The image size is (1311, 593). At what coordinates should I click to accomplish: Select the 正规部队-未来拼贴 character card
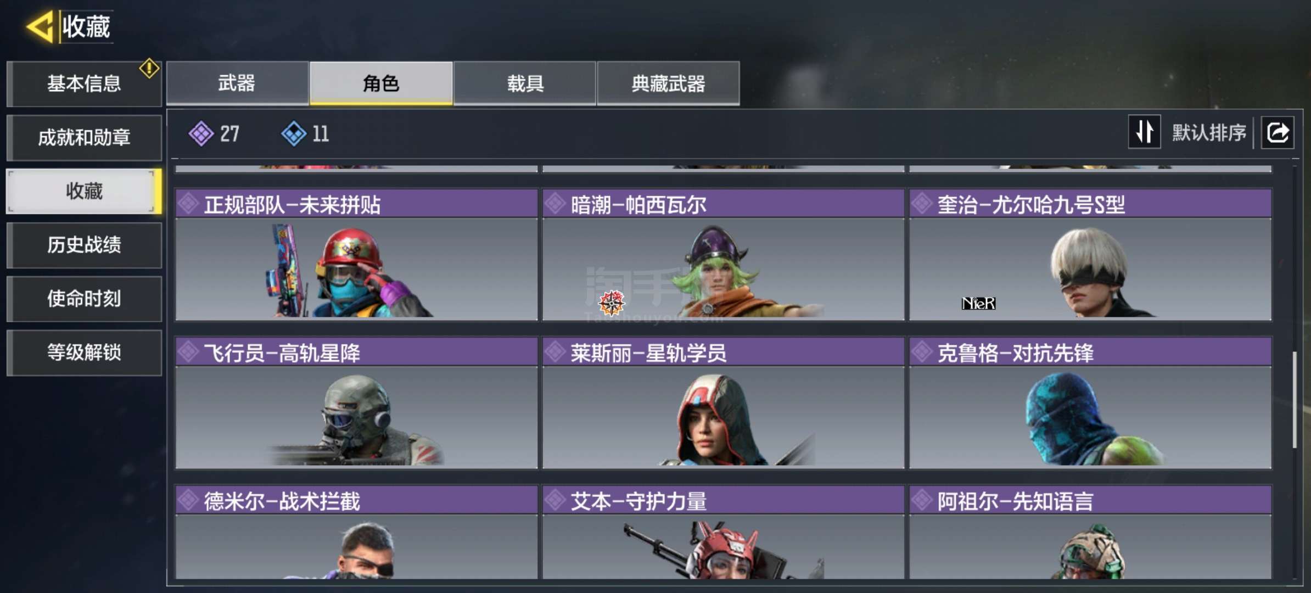click(x=356, y=255)
